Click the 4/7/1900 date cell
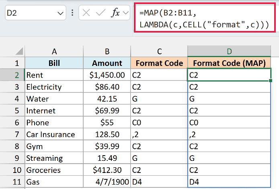The image size is (279, 189). (107, 182)
